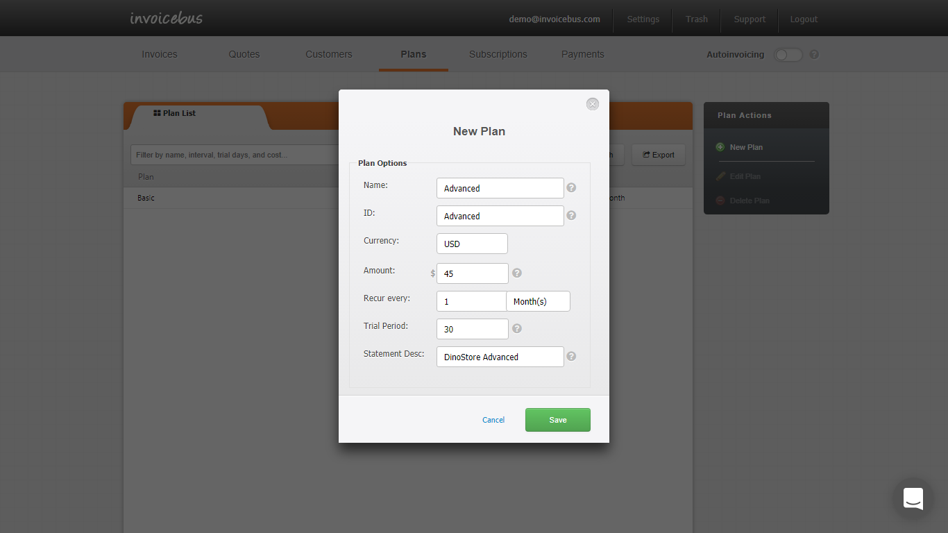This screenshot has width=948, height=533.
Task: Open the Subscriptions tab
Action: click(498, 54)
